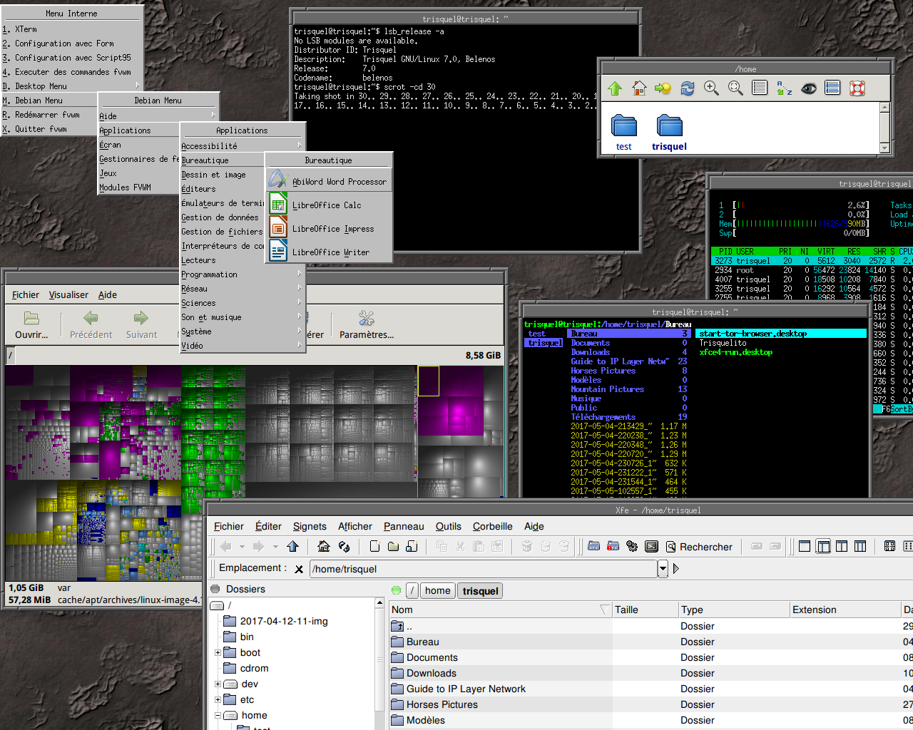Click the Précédent back arrow
Viewport: 913px width, 730px height.
[91, 325]
